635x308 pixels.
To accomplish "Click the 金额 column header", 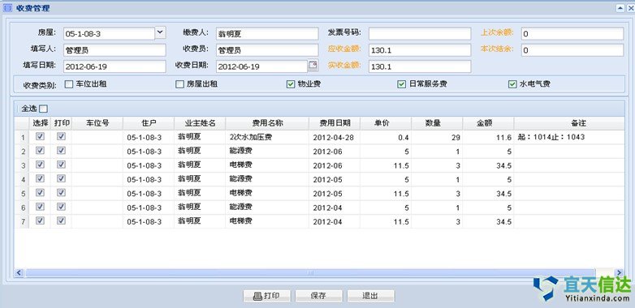I will coord(488,123).
